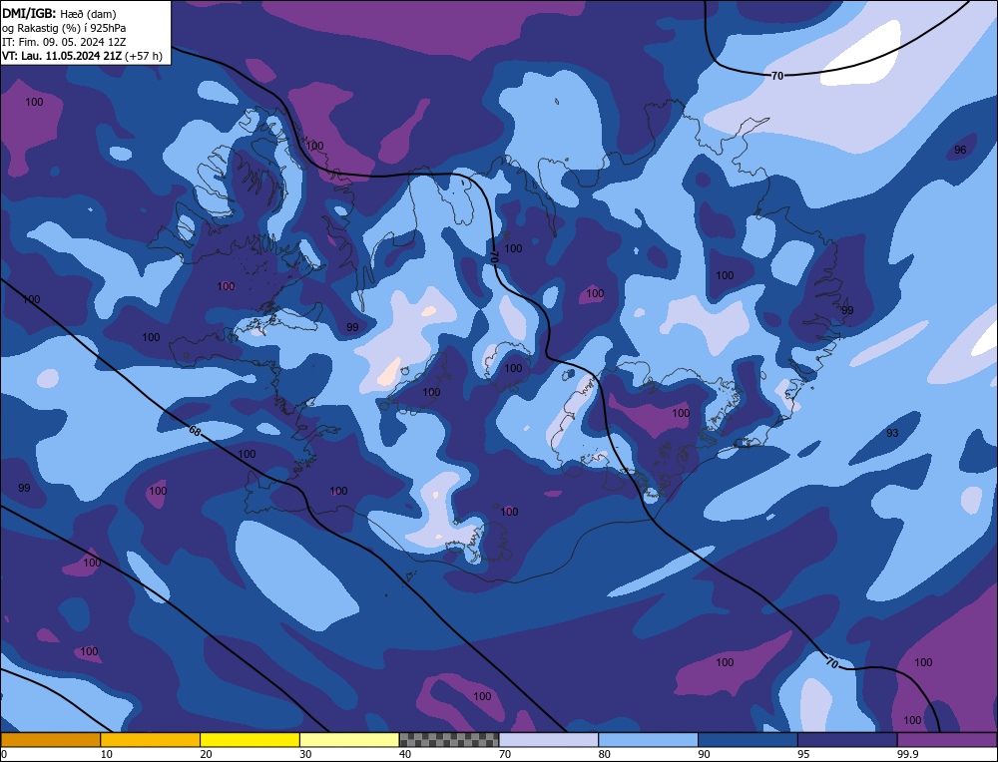Click the '95' legend scale label
This screenshot has height=762, width=998.
point(803,754)
